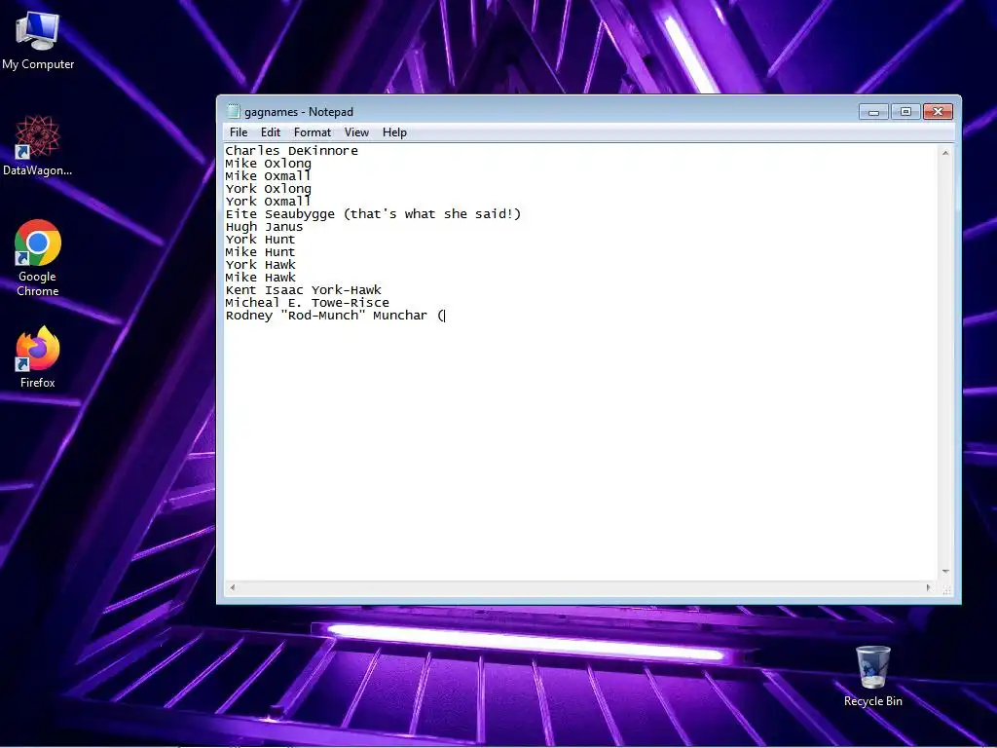Click the "Rodney "Rod-Munch" Munchar" line
The width and height of the screenshot is (997, 748).
(x=326, y=316)
